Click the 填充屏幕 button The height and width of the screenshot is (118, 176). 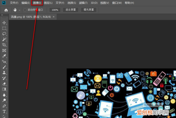pos(89,10)
